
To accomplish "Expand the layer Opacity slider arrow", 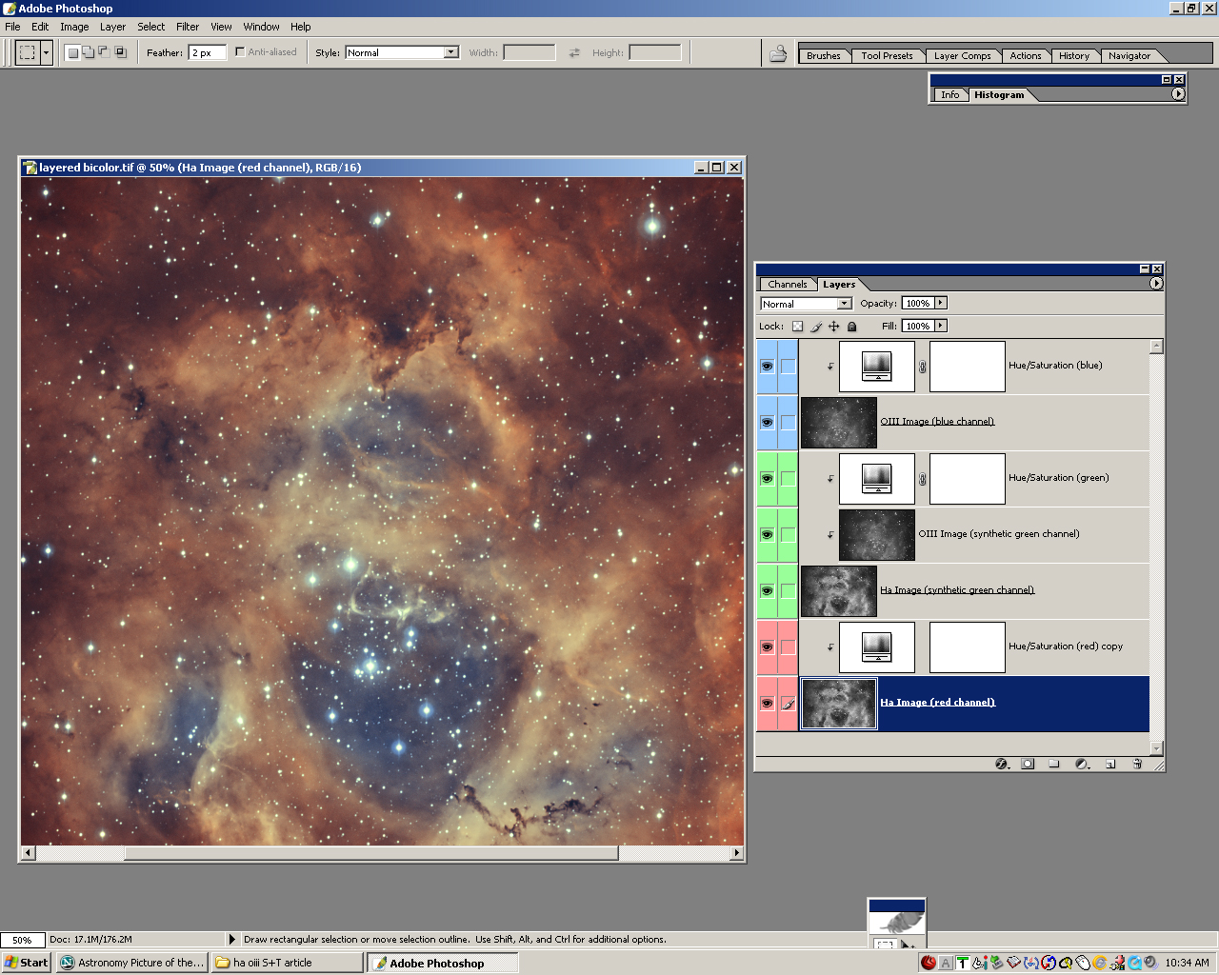I will pyautogui.click(x=941, y=303).
